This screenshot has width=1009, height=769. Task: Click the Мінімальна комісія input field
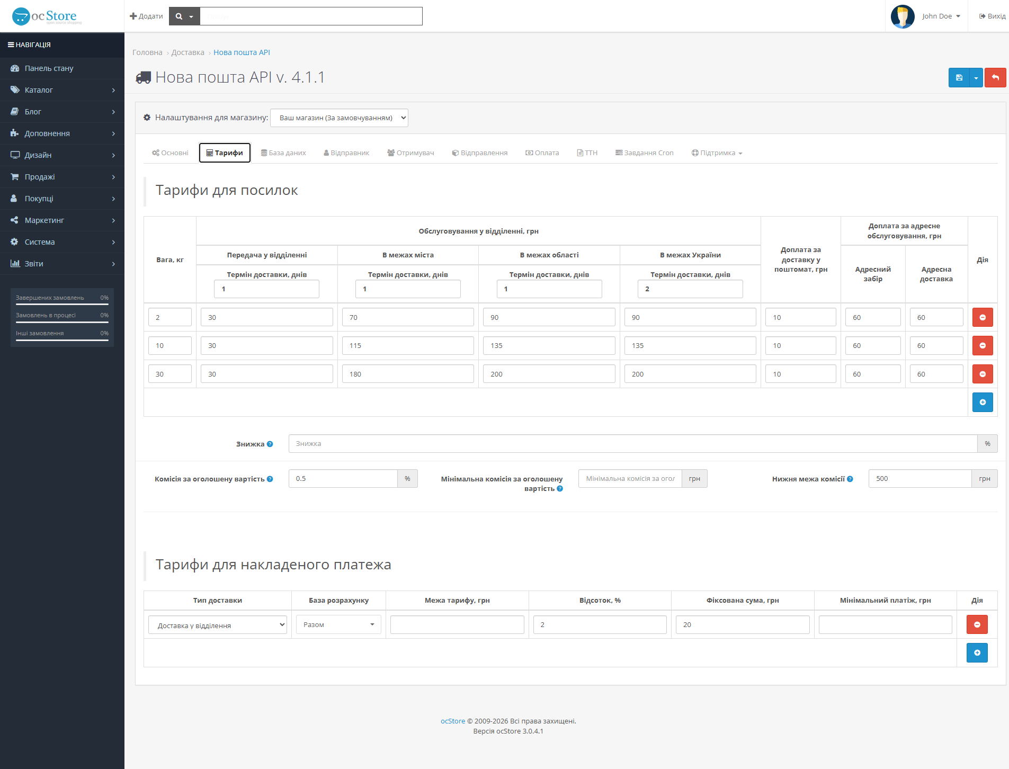coord(630,479)
